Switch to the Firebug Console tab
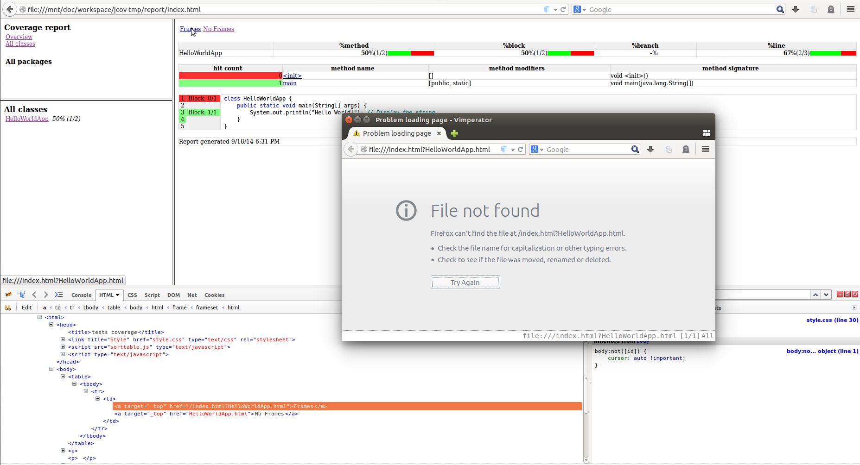The height and width of the screenshot is (465, 860). point(81,295)
